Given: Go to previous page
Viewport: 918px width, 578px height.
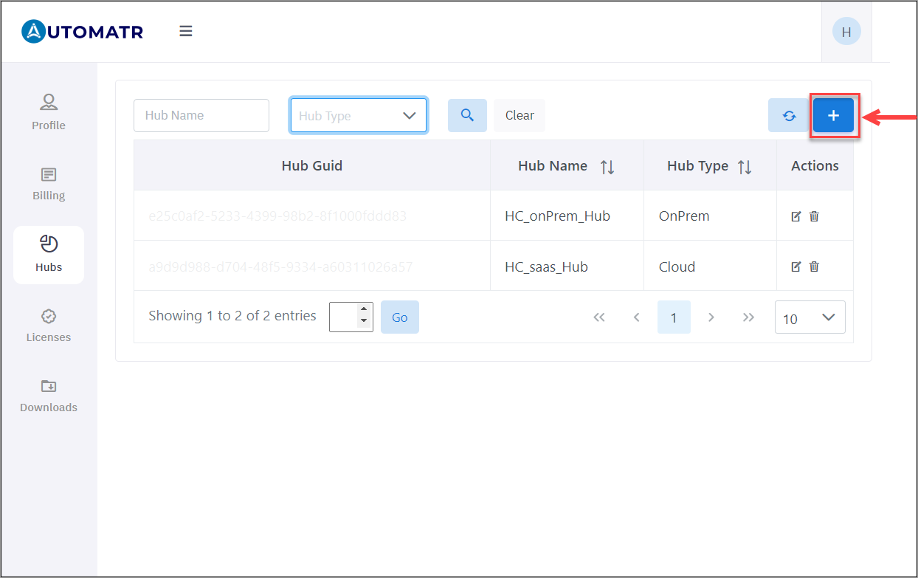Looking at the screenshot, I should pos(636,317).
